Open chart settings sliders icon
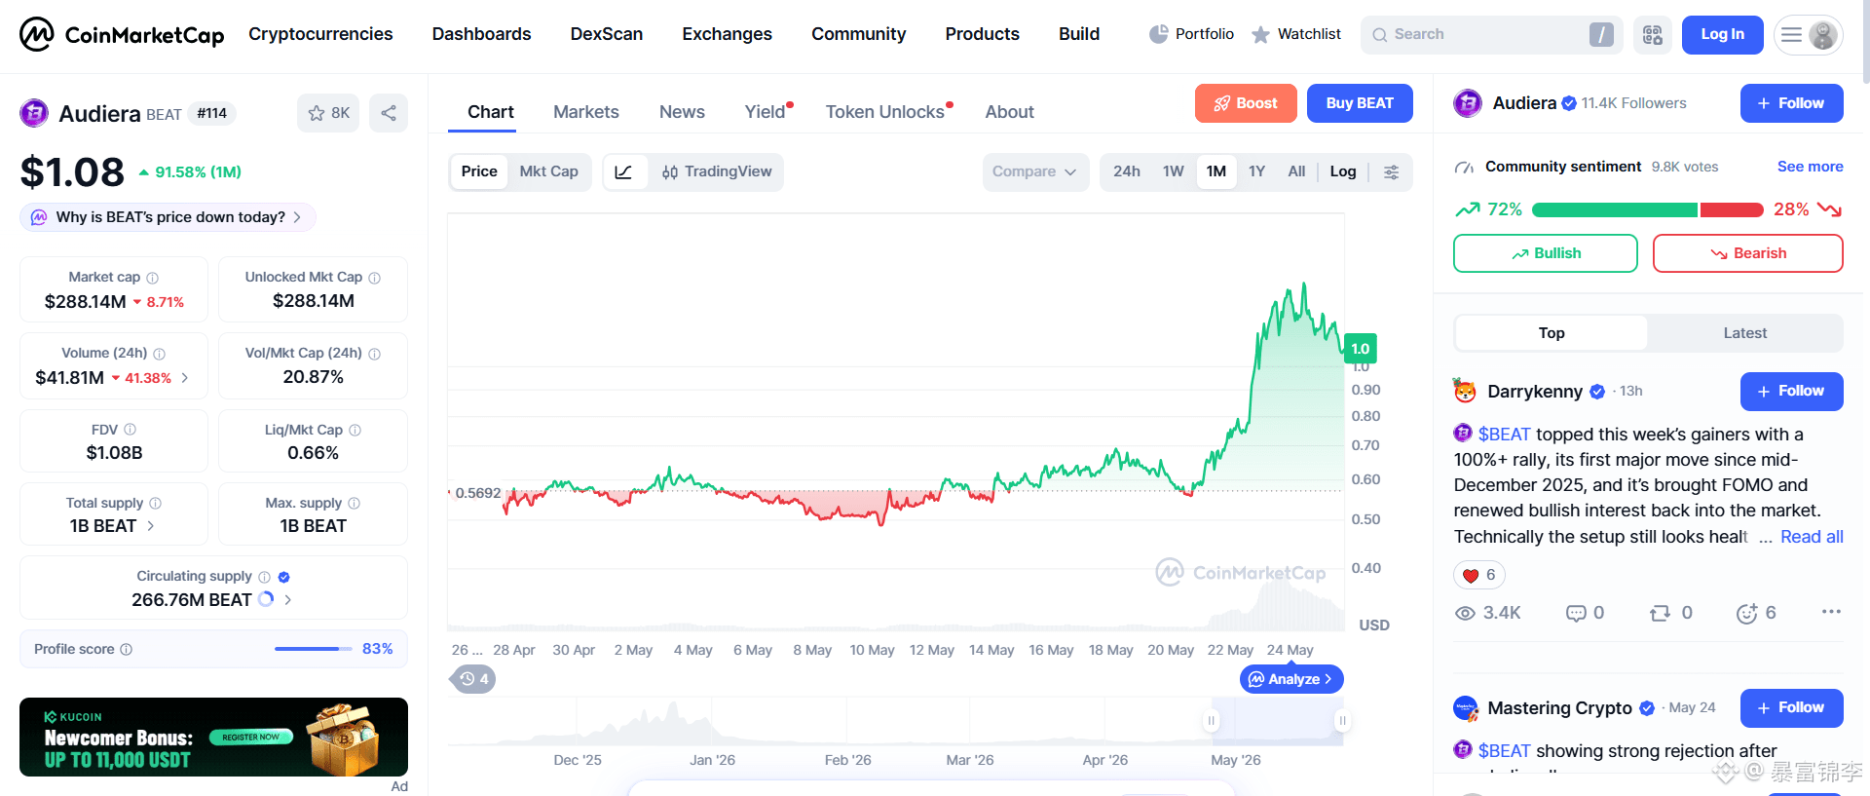The height and width of the screenshot is (796, 1870). tap(1392, 172)
